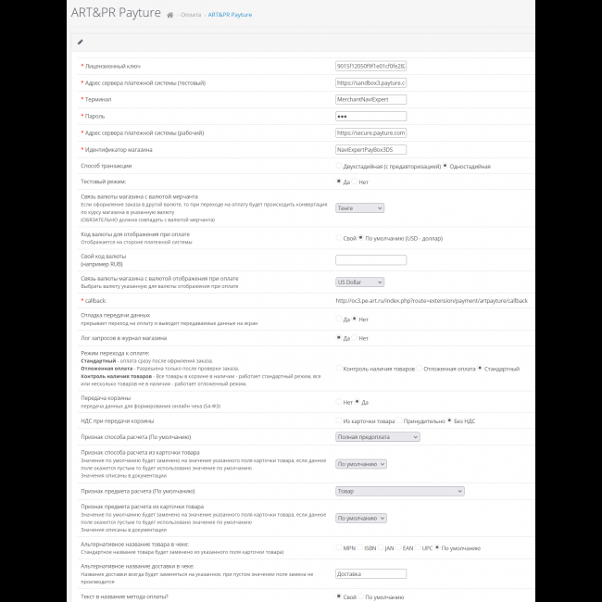Open the ART&PR Payture breadcrumb link

[229, 16]
